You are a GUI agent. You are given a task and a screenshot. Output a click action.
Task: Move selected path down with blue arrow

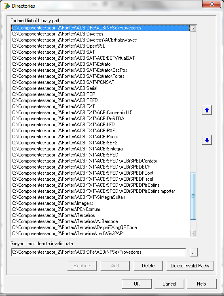tap(207, 140)
